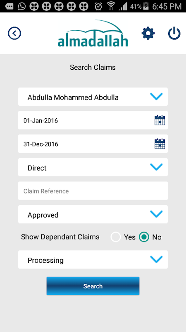Click the Search button
Viewport: 186px width, 332px height.
coord(93,286)
